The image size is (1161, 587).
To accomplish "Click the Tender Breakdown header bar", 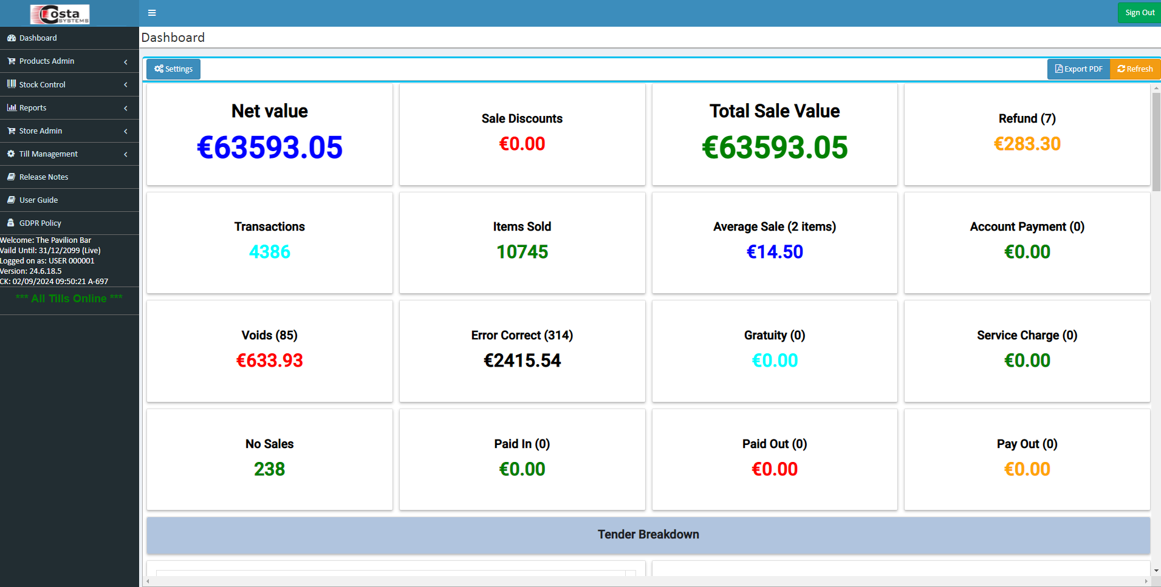I will coord(648,535).
